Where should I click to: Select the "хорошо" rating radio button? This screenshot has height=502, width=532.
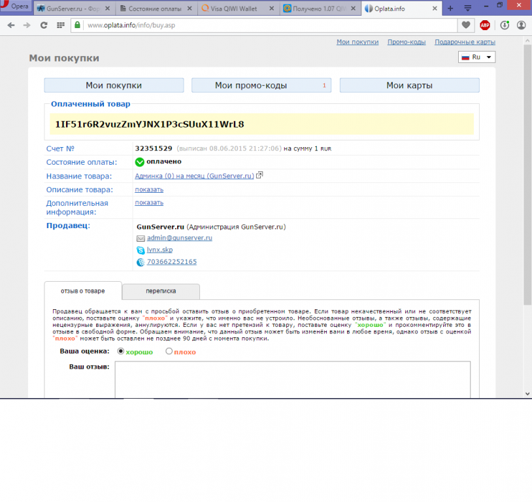(121, 351)
